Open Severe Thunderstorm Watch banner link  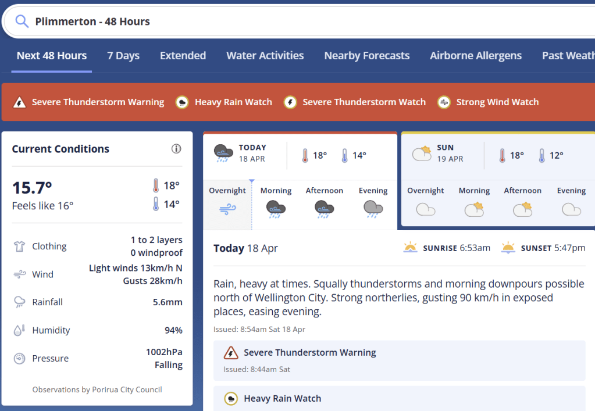tap(364, 102)
